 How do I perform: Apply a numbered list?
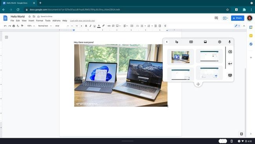pos(149,26)
